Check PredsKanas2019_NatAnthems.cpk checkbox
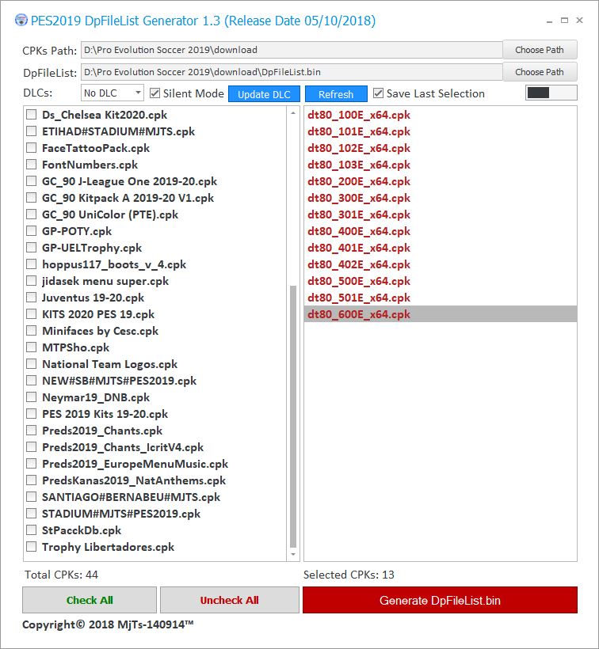Screen dimensions: 599x649 (31, 480)
